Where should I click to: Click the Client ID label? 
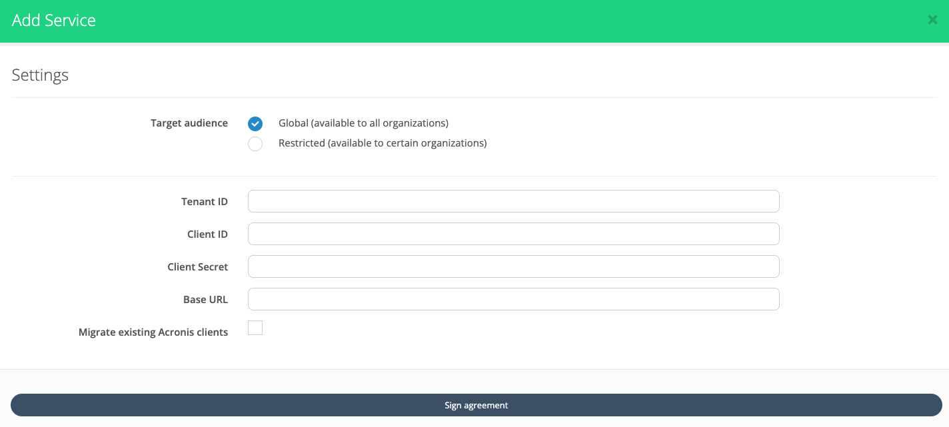(x=207, y=234)
